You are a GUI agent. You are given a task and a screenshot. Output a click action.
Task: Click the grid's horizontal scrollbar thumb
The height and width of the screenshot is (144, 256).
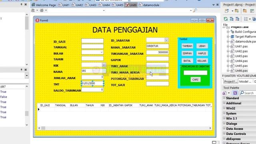[x=43, y=128]
